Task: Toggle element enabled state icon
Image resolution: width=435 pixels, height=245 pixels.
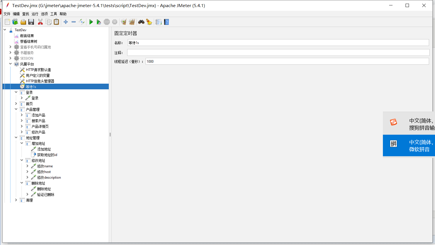Action: [x=82, y=22]
